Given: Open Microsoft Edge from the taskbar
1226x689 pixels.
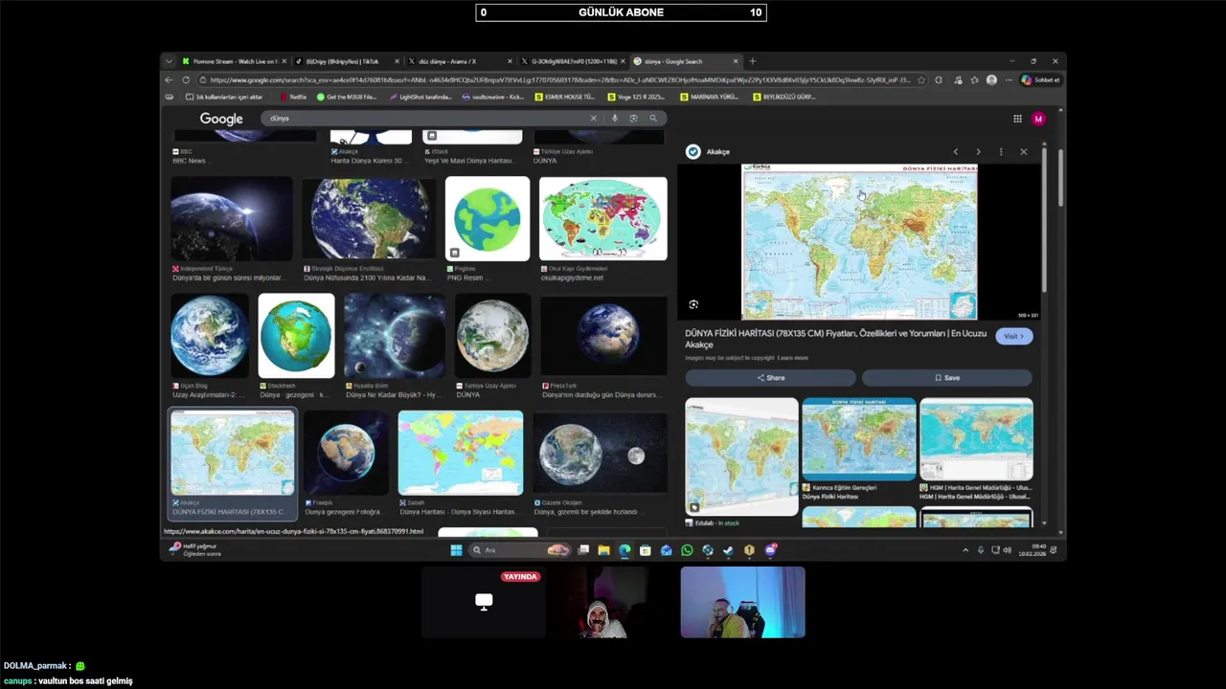Looking at the screenshot, I should pos(624,550).
